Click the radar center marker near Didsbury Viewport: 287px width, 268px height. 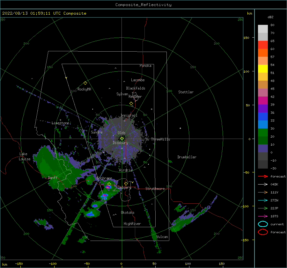pos(122,139)
